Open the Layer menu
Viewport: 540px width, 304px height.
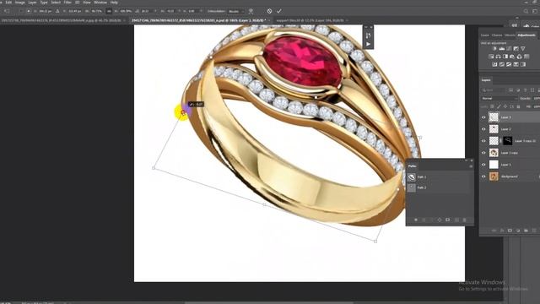[x=32, y=2]
